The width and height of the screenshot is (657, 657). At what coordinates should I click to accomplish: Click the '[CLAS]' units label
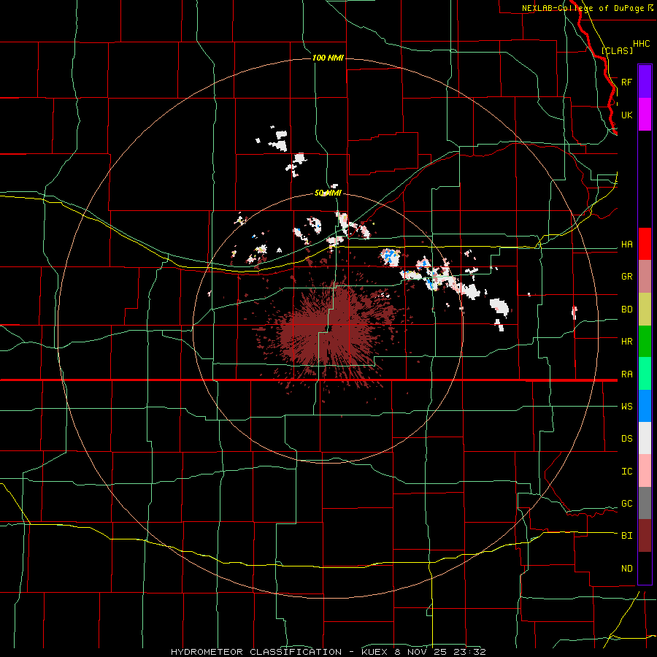617,50
